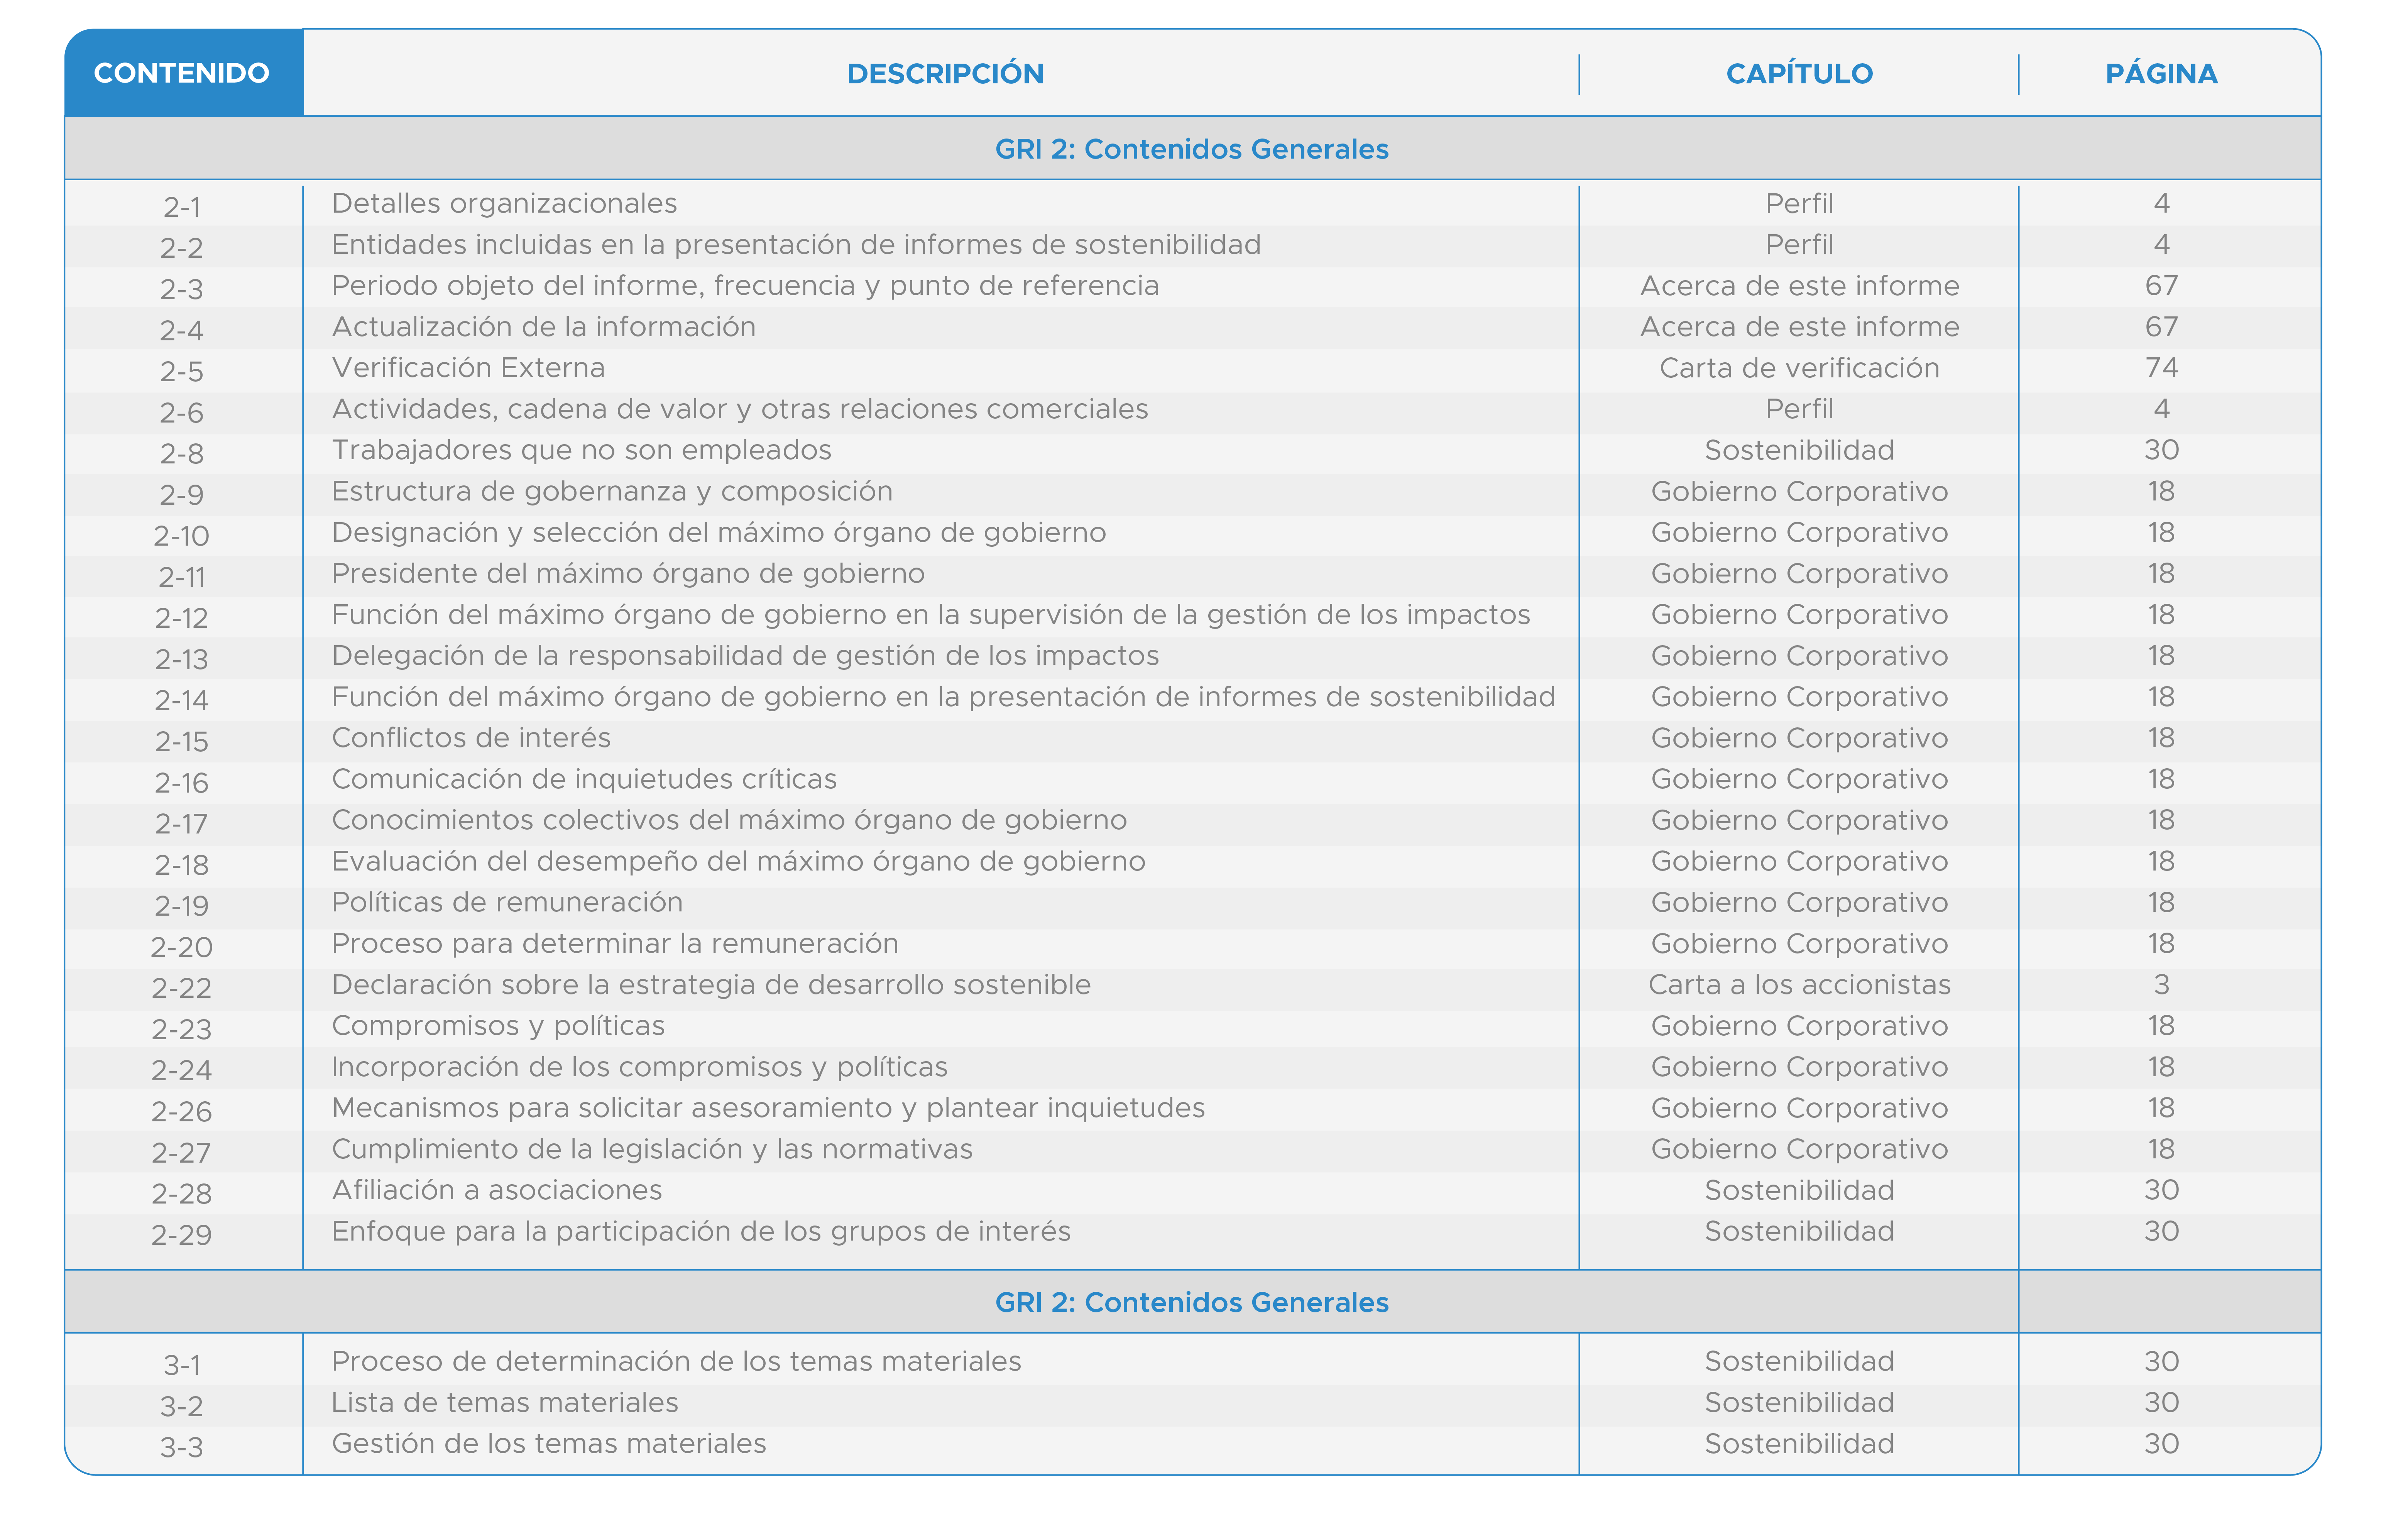
Task: Select content code 2-5
Action: click(x=182, y=372)
